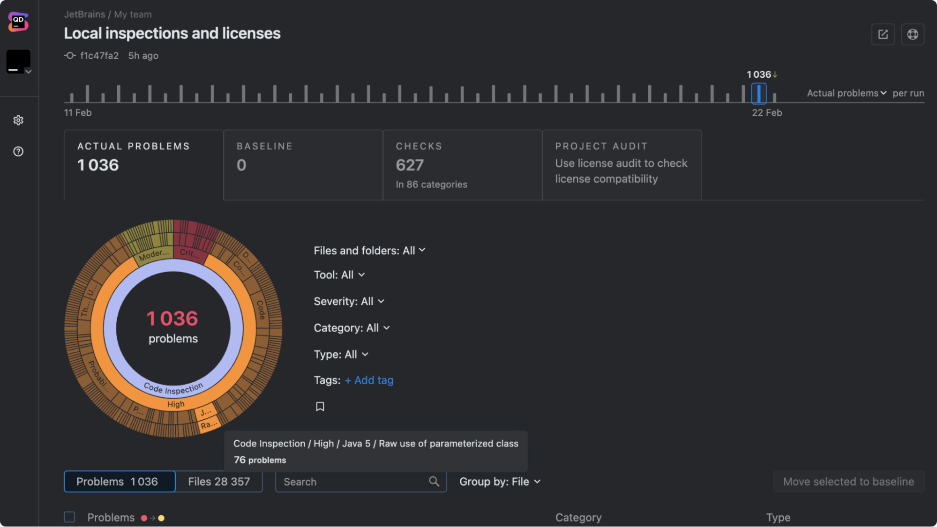Click the magnifier icon in the search bar
This screenshot has width=937, height=527.
[434, 481]
